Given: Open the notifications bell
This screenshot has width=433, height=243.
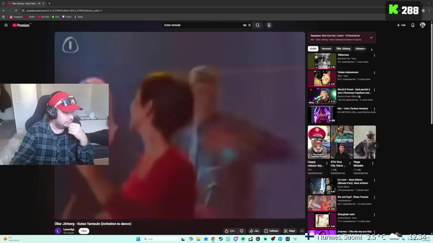Looking at the screenshot, I should (x=413, y=25).
